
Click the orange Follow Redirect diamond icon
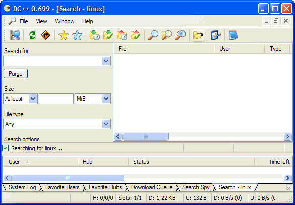pyautogui.click(x=45, y=35)
